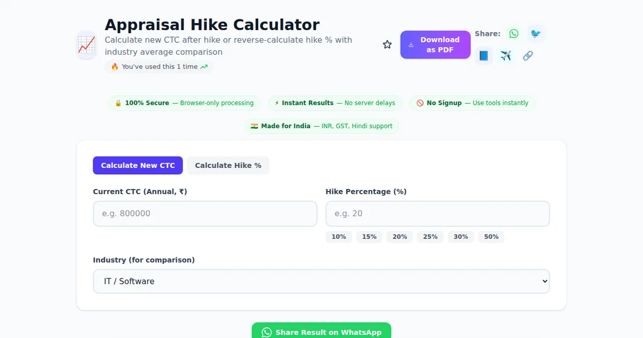Image resolution: width=643 pixels, height=338 pixels.
Task: Switch to Calculate Hike % tab
Action: (228, 165)
